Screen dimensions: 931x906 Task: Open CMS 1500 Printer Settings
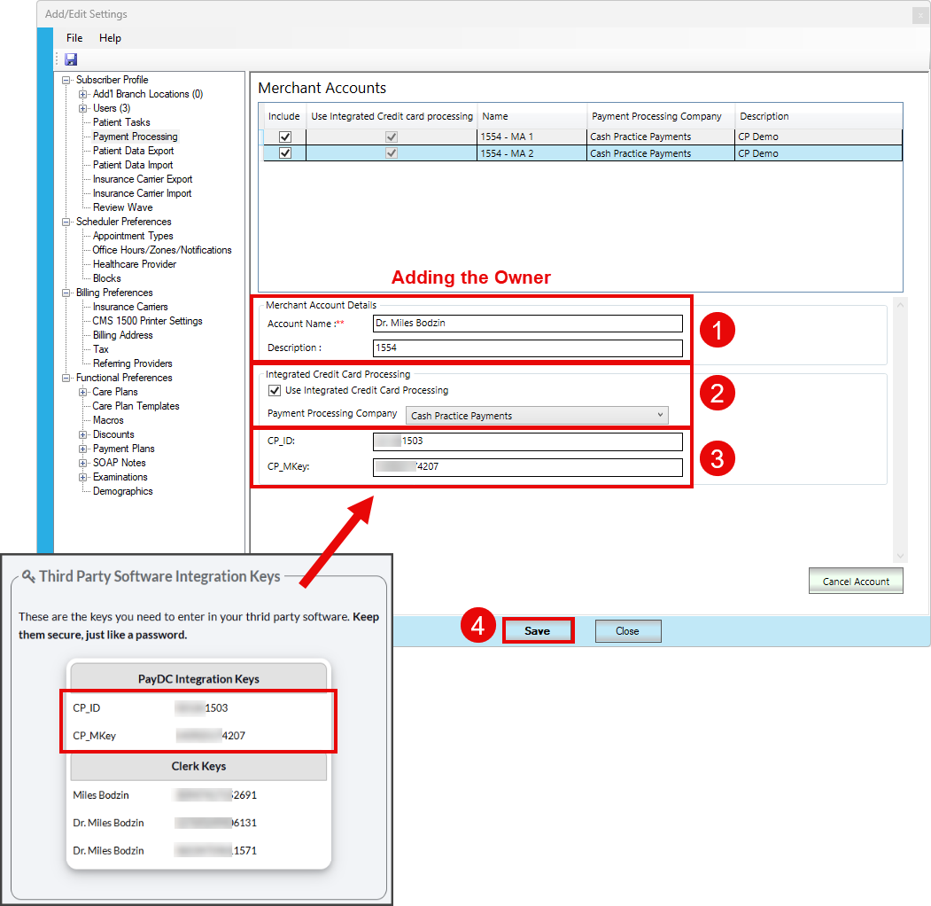tap(147, 321)
